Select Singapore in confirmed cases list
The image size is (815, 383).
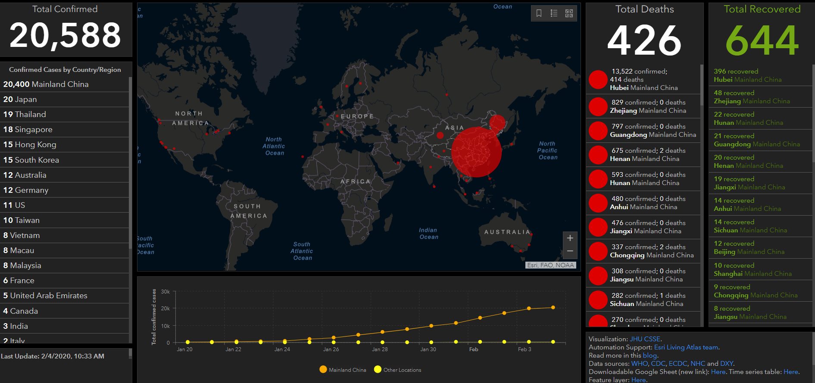coord(28,130)
